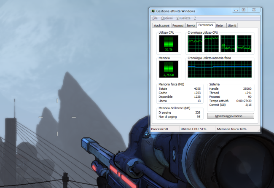Click the first CPU history graph

(x=195, y=44)
